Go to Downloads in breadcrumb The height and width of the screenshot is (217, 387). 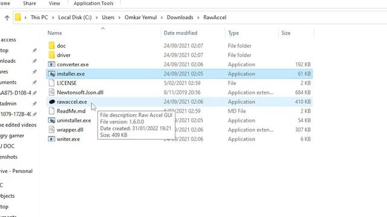tap(180, 17)
